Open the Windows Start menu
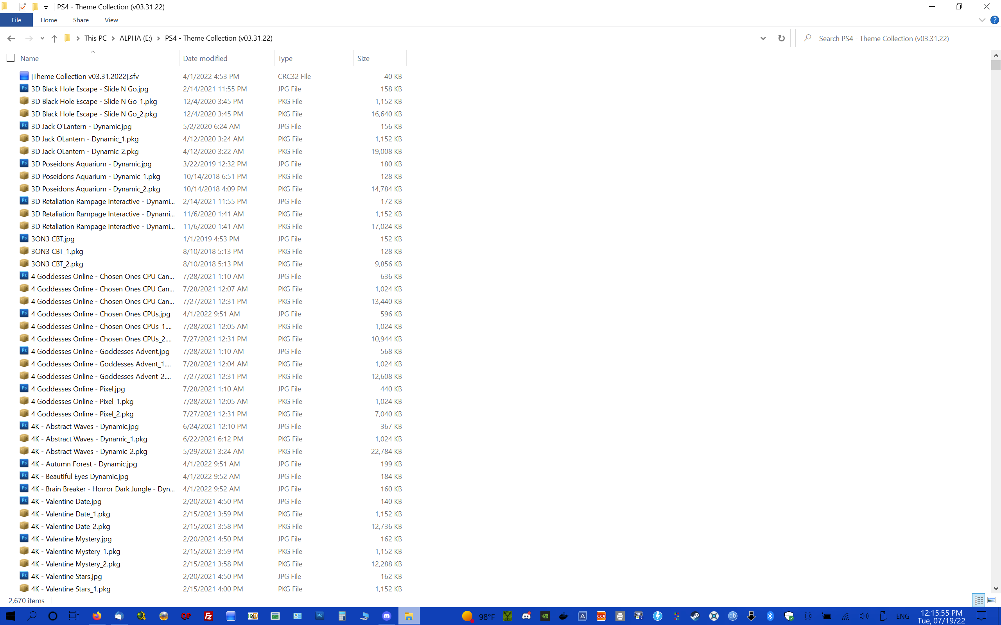This screenshot has width=1001, height=625. [10, 616]
